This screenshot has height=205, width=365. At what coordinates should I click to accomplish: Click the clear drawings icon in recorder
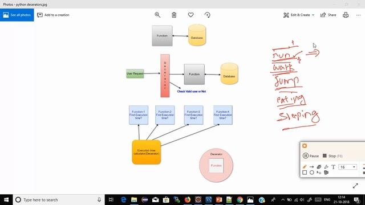coord(326,173)
